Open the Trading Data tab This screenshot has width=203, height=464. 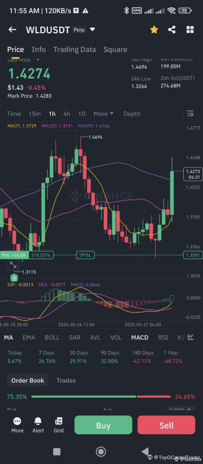pyautogui.click(x=75, y=49)
